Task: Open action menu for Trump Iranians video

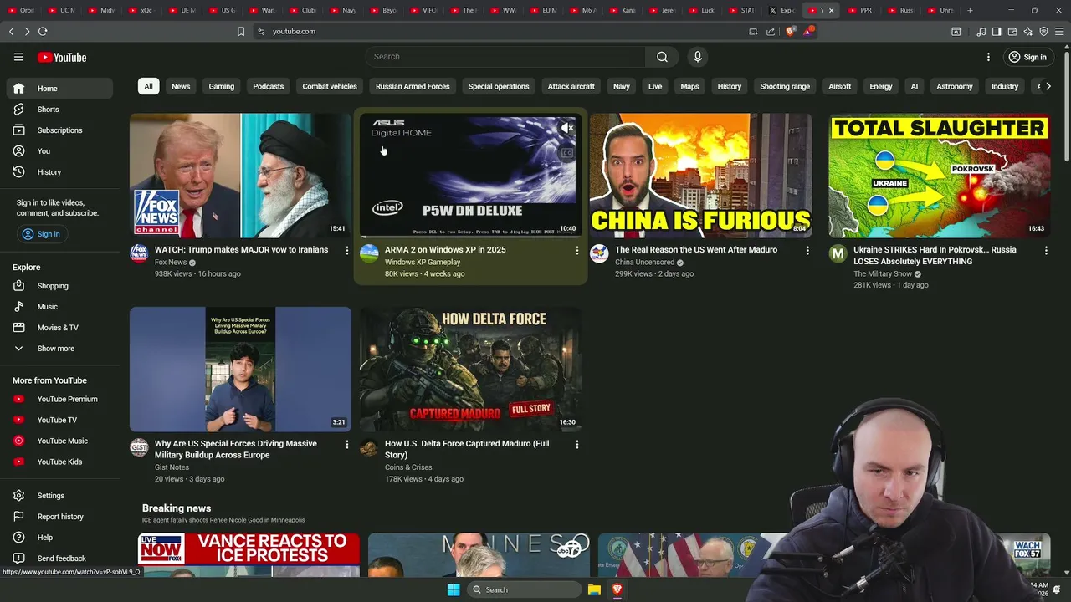Action: [347, 250]
